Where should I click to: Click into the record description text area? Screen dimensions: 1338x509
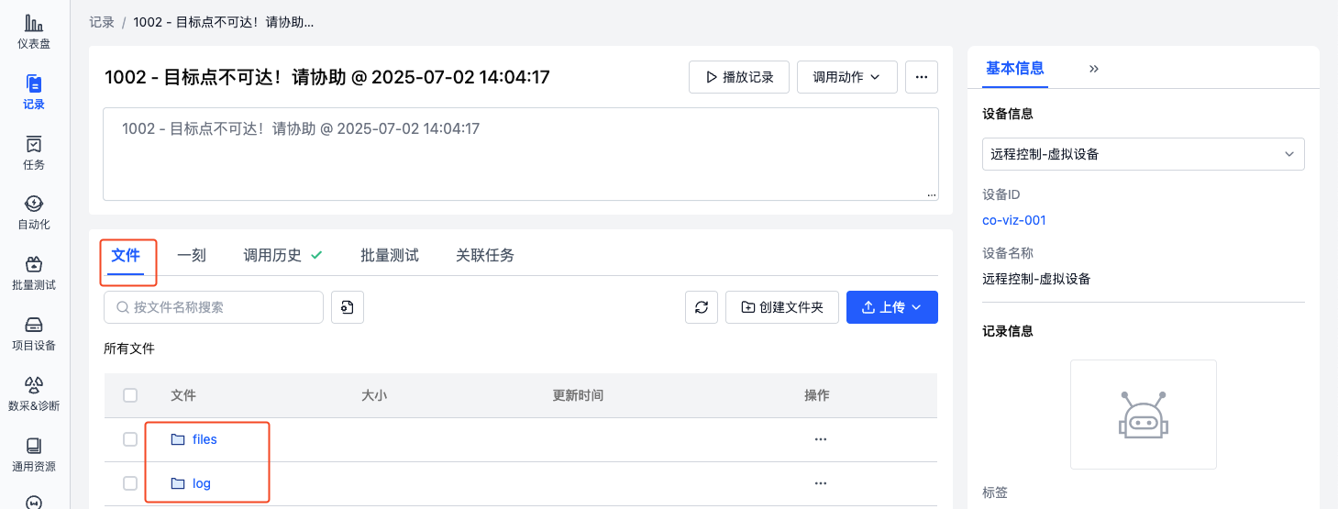pyautogui.click(x=521, y=154)
